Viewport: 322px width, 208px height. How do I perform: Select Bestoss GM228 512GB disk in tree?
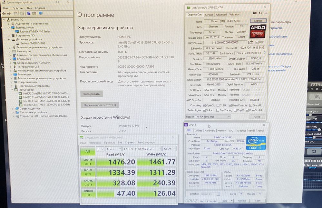pos(31,43)
